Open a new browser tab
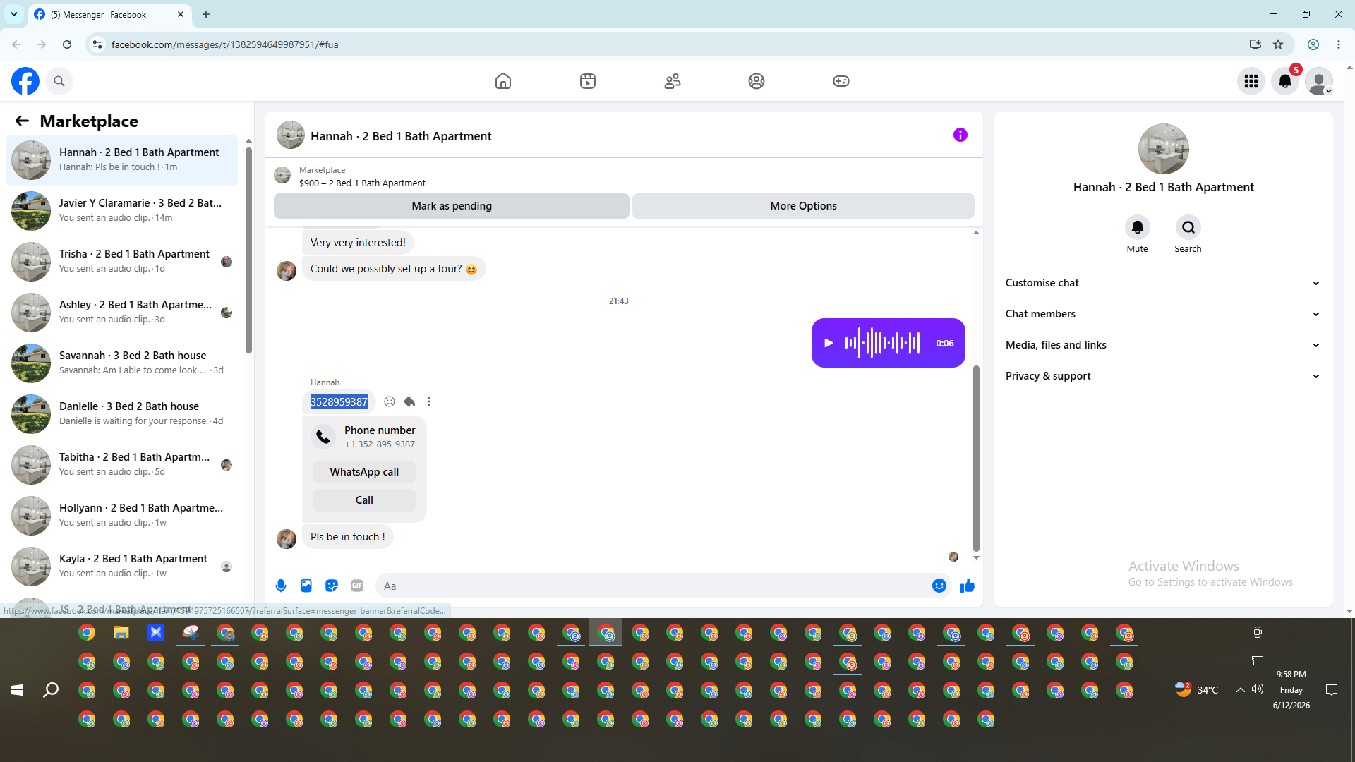 pyautogui.click(x=206, y=14)
